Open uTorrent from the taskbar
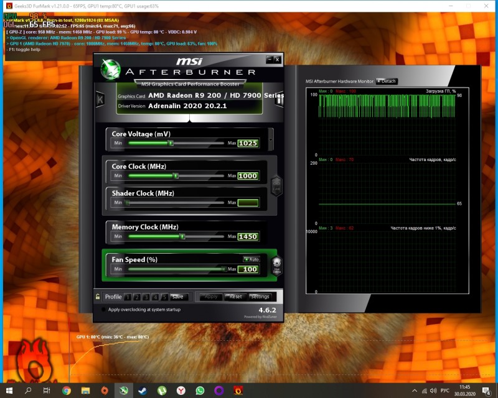The height and width of the screenshot is (398, 498). click(x=162, y=391)
